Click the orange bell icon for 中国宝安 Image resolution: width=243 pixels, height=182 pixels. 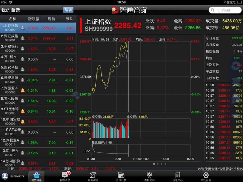pos(23,122)
